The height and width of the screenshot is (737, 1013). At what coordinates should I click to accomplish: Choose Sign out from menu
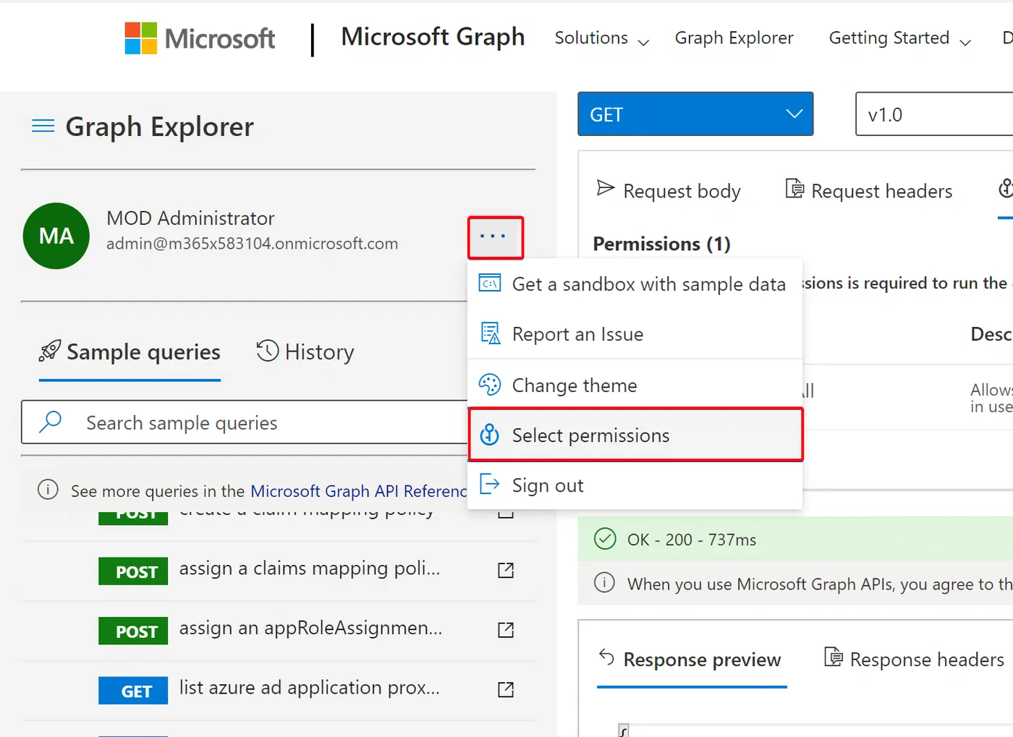click(635, 485)
